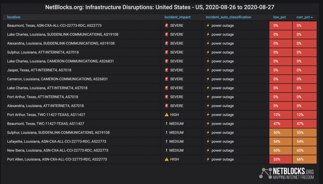Viewport: 323px width, 184px height.
Task: Click the lightning bolt in the New Iberia row
Action: (208, 151)
